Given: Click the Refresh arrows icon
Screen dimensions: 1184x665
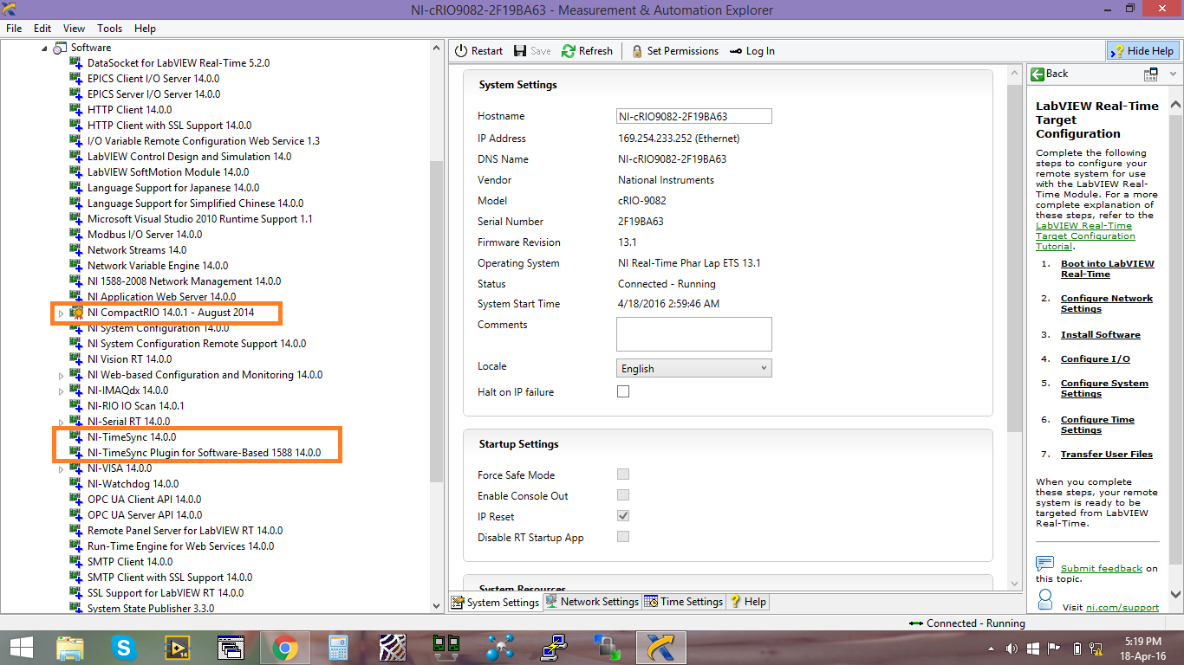Looking at the screenshot, I should click(569, 51).
